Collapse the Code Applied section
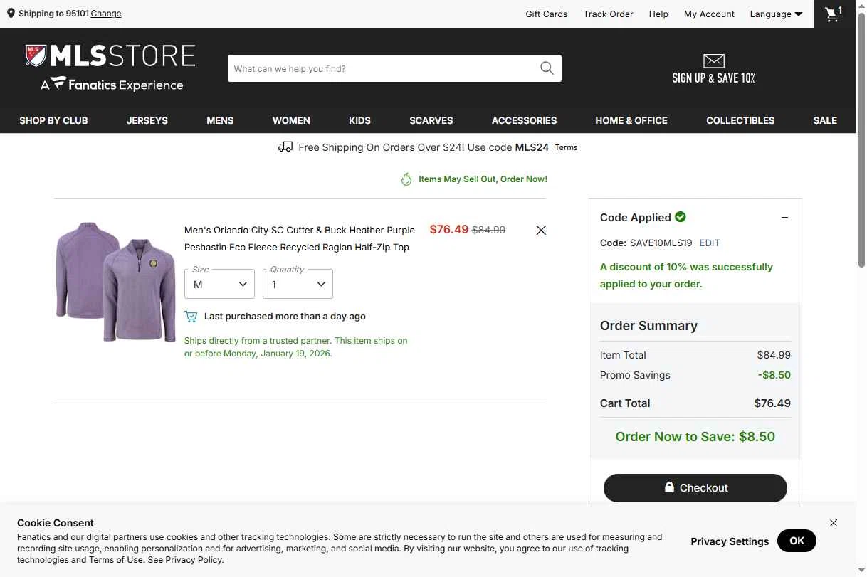This screenshot has width=867, height=577. click(x=784, y=218)
